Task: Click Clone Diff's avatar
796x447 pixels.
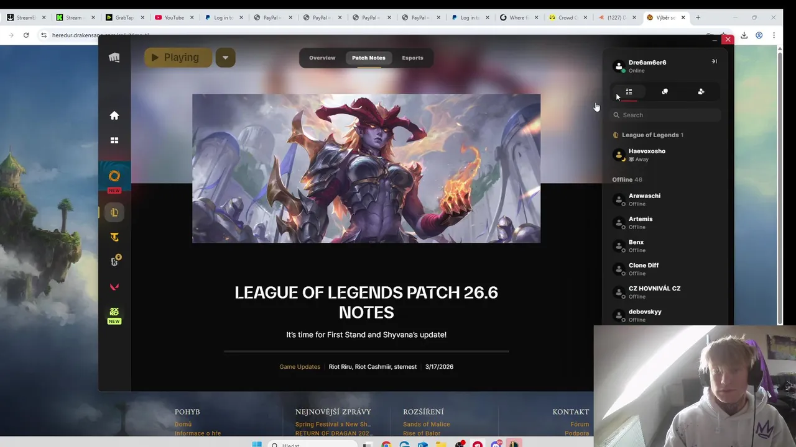Action: pos(619,269)
